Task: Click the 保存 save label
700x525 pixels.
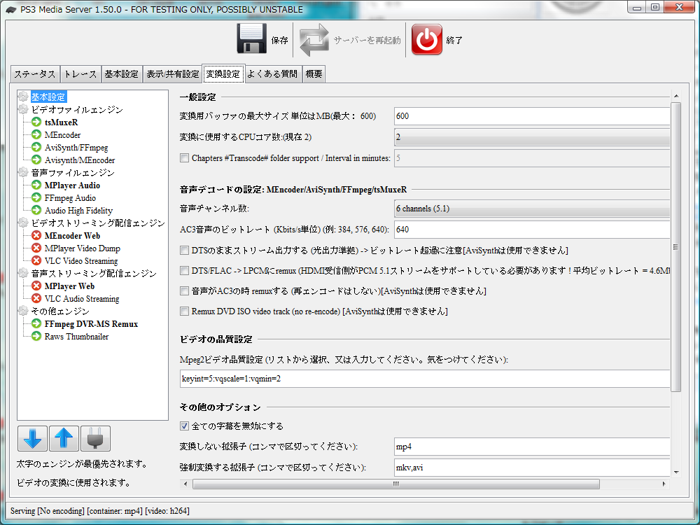Action: (x=280, y=40)
